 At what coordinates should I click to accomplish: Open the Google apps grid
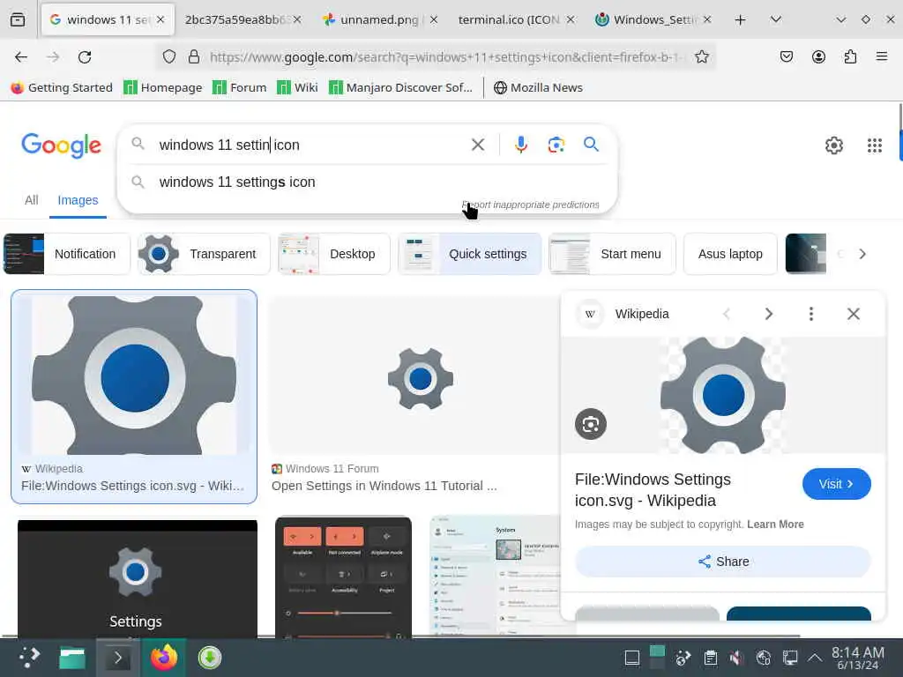click(x=874, y=145)
